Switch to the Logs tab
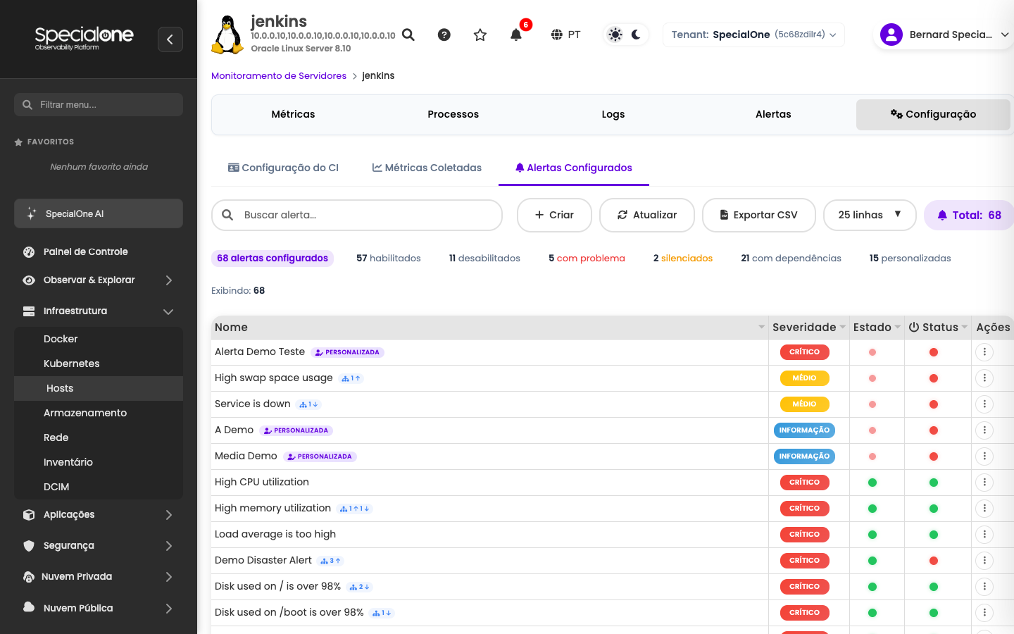The image size is (1014, 634). (x=613, y=114)
